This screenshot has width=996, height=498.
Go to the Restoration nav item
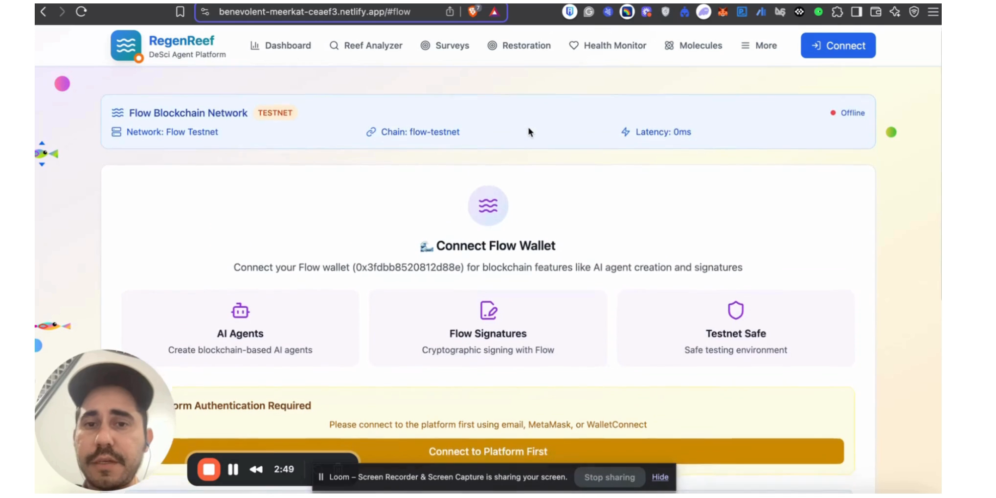point(519,45)
